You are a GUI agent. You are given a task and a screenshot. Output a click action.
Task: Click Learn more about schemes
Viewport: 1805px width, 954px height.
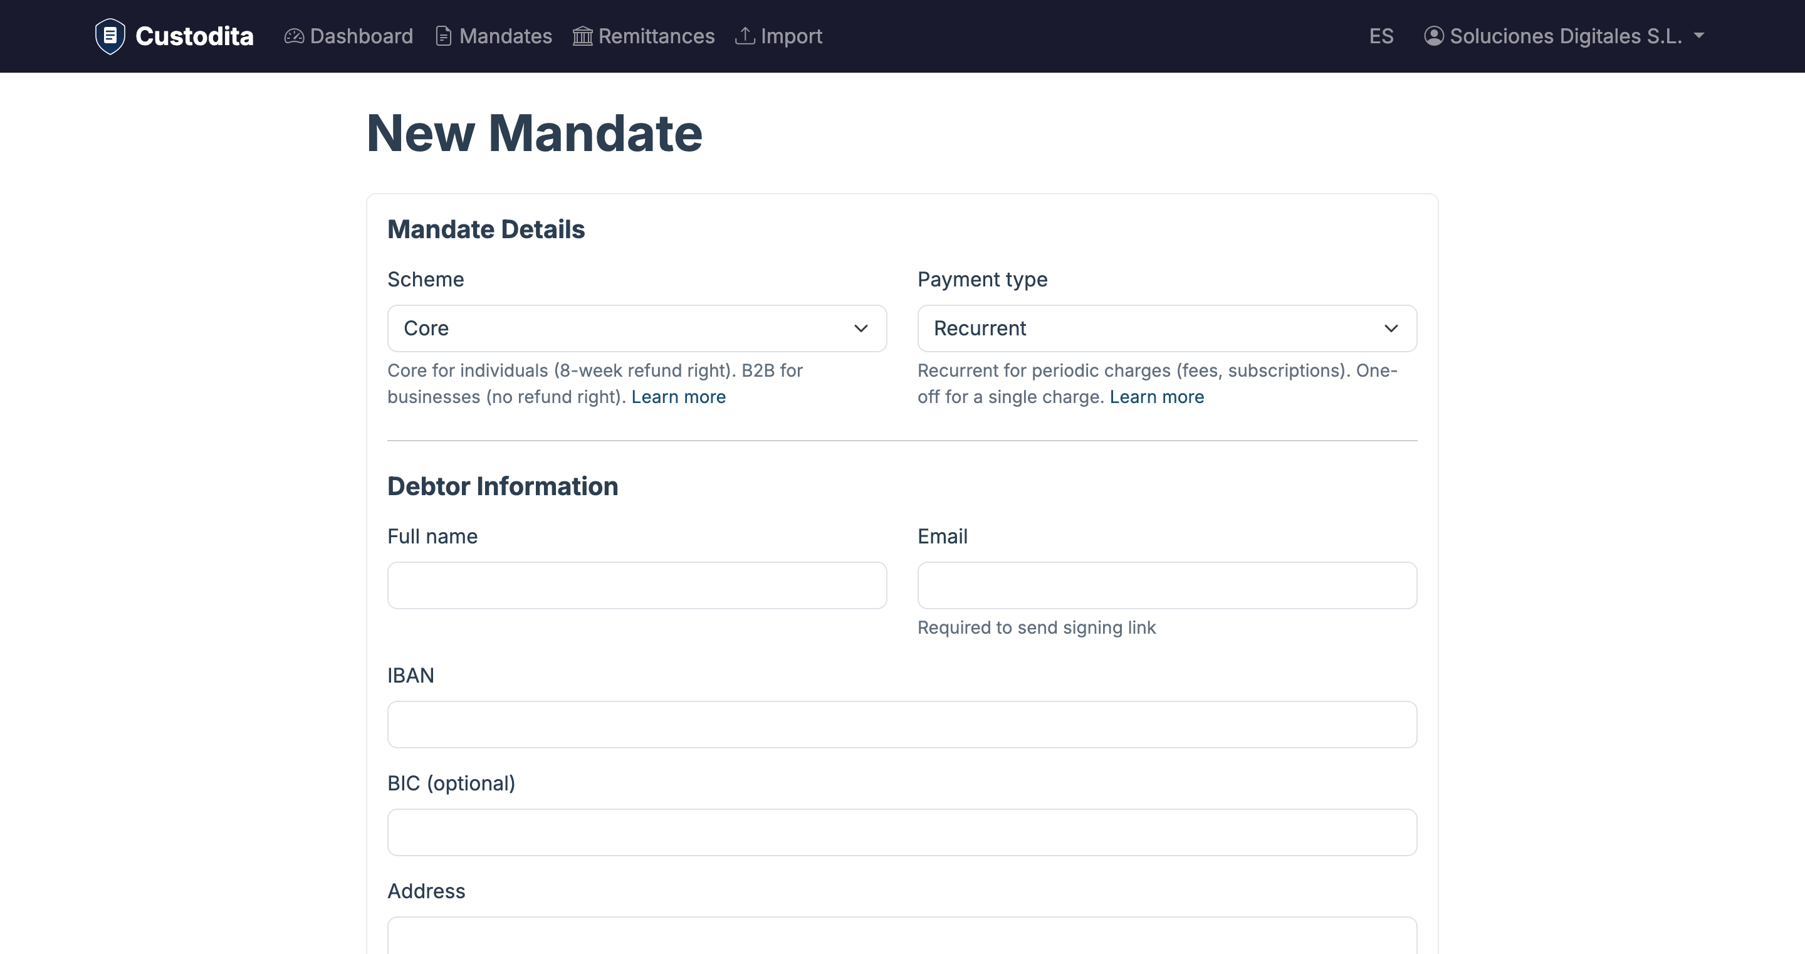[x=678, y=397]
